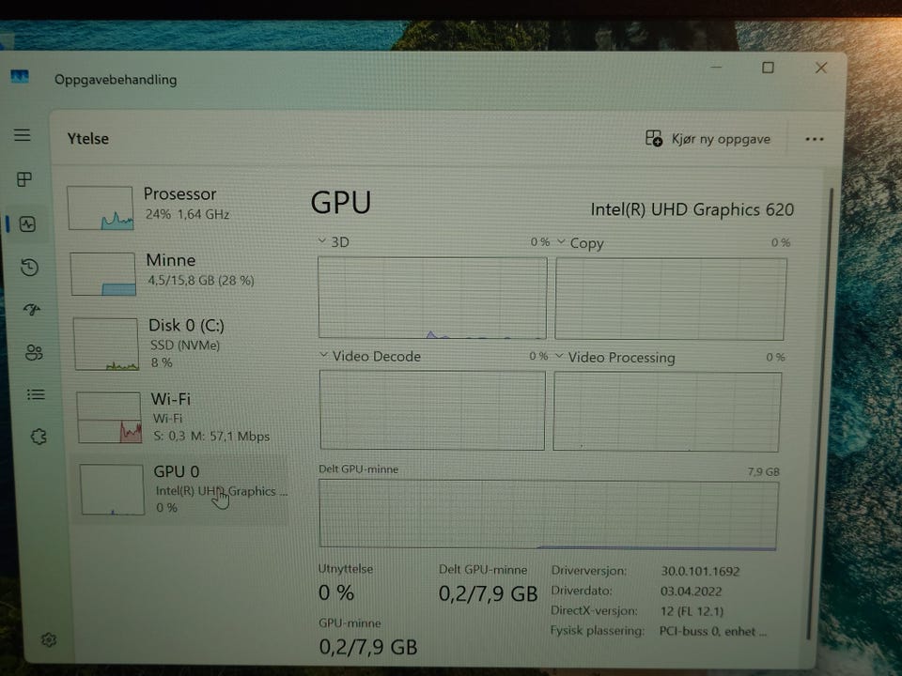Close the Oppgavebehandling window
902x676 pixels.
click(821, 68)
